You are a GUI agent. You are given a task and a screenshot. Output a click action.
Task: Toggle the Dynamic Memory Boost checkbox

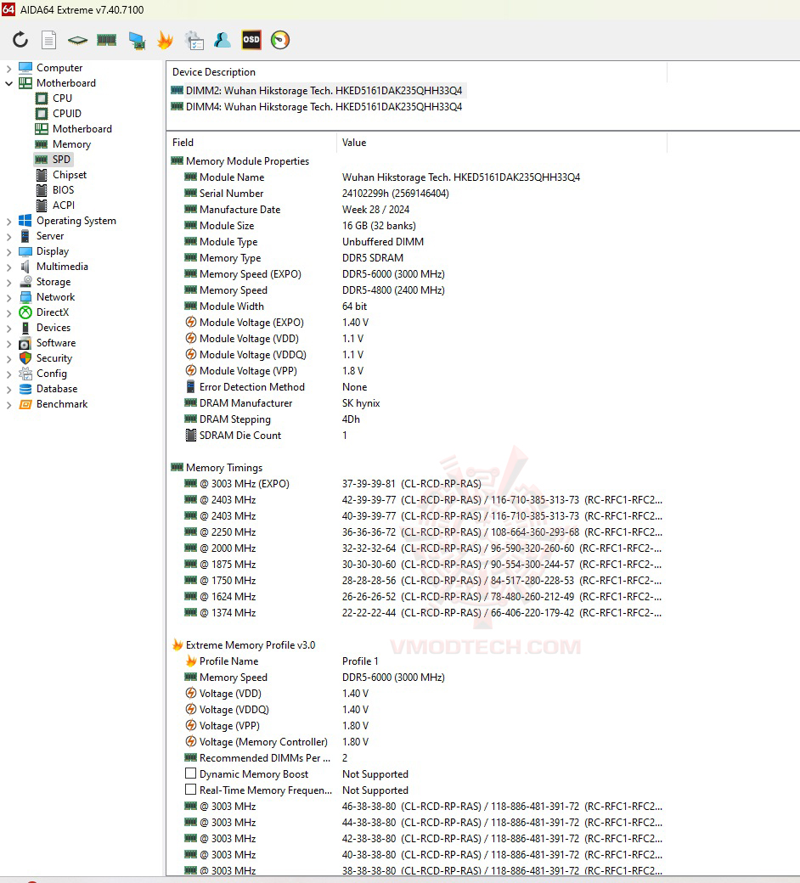(x=191, y=773)
